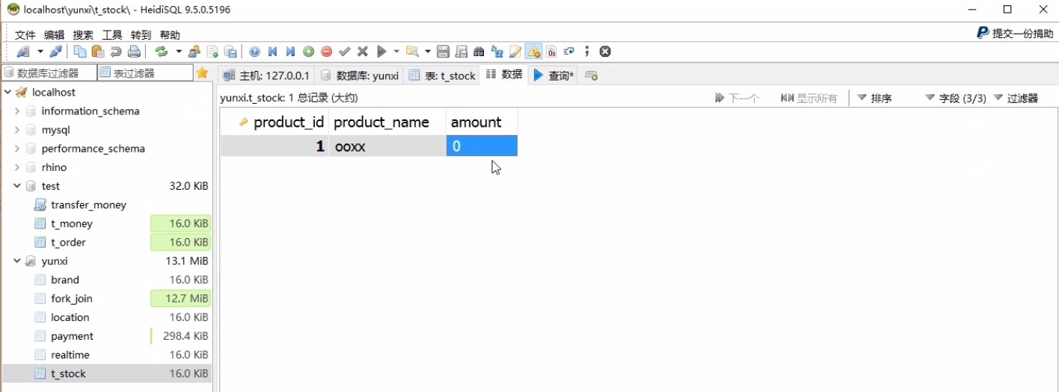Expand the mysql database node
Viewport: 1059px width, 392px height.
(x=17, y=130)
